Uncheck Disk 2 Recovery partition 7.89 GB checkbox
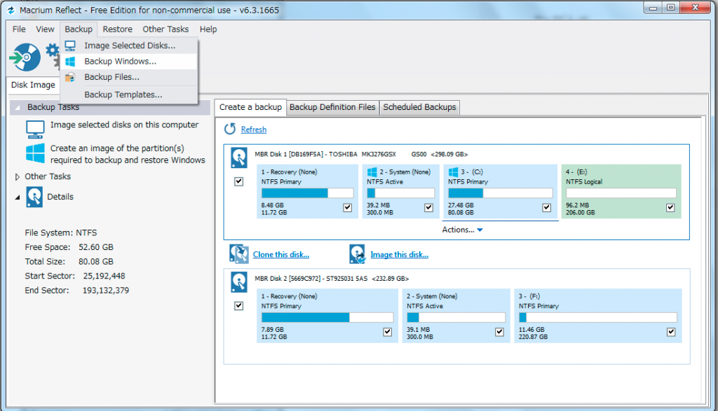718x411 pixels. [x=387, y=332]
